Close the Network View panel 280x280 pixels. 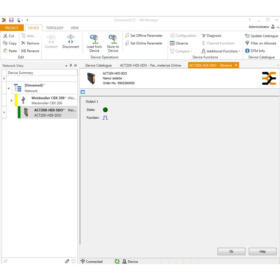tap(76, 65)
